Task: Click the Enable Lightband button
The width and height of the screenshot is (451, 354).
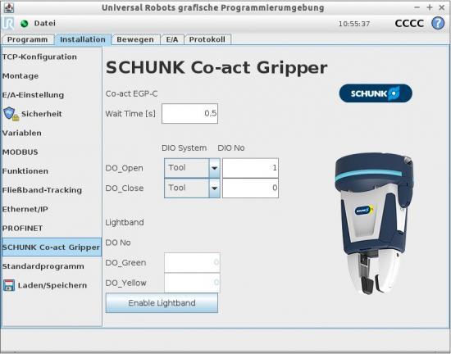Action: [162, 303]
